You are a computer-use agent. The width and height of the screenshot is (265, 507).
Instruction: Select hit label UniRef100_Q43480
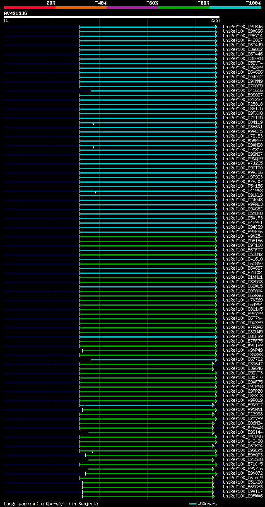pos(243,441)
